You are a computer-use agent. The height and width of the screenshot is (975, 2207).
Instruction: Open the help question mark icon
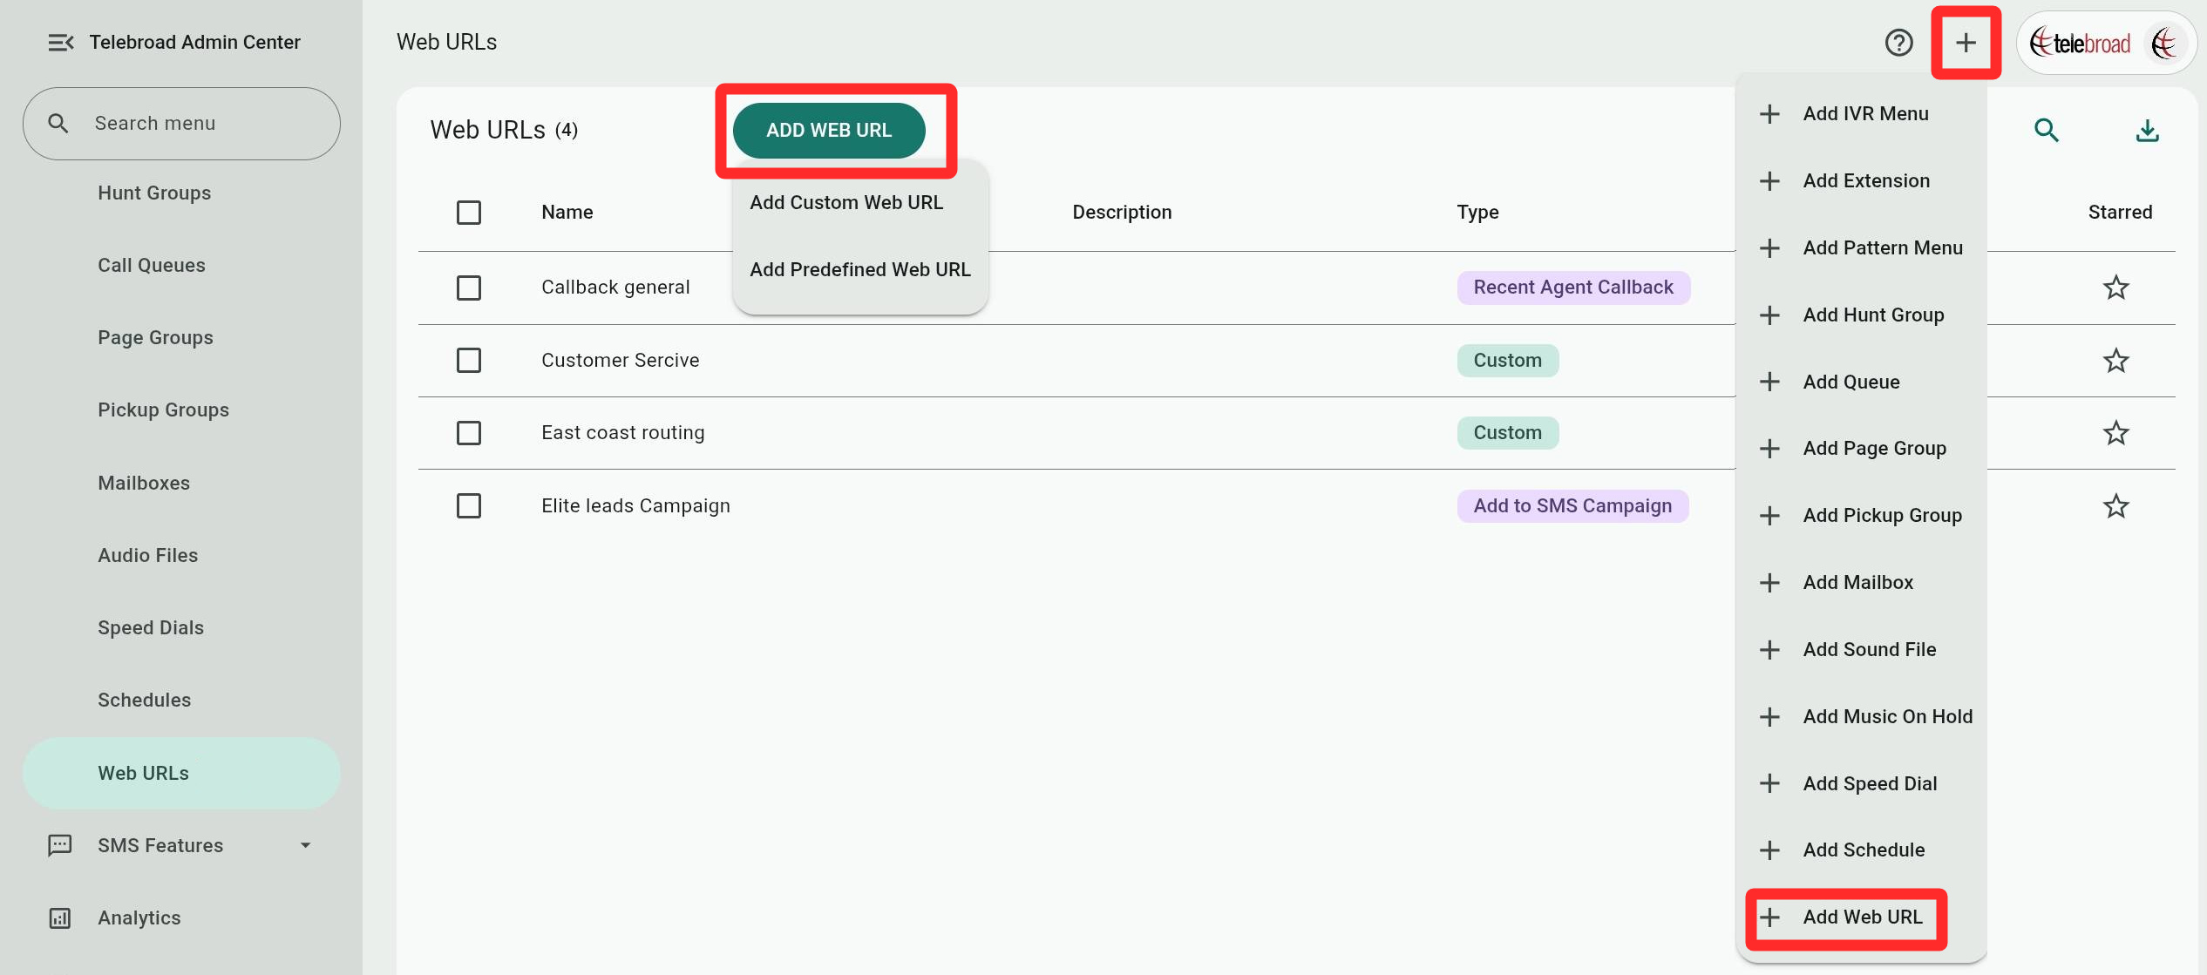(1898, 42)
